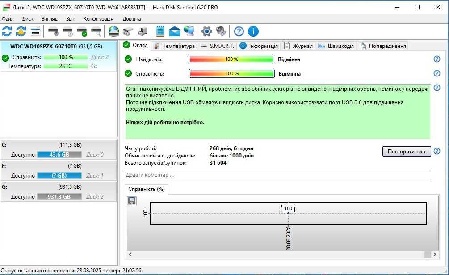Screen dimensions: 449x275
Task: Click the refresh icon with warning sign
Action: point(21,31)
